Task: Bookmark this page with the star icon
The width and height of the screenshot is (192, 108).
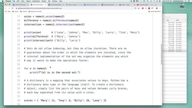Action: [x=139, y=8]
